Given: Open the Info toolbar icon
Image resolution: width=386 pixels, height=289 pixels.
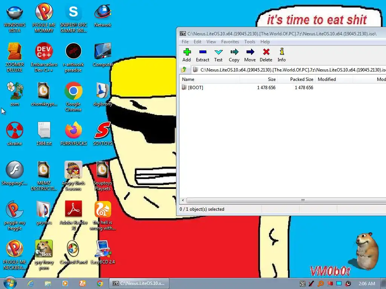Looking at the screenshot, I should (x=282, y=55).
